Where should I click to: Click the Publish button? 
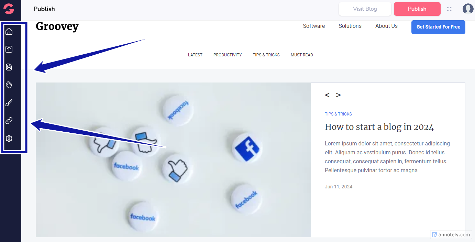click(417, 9)
